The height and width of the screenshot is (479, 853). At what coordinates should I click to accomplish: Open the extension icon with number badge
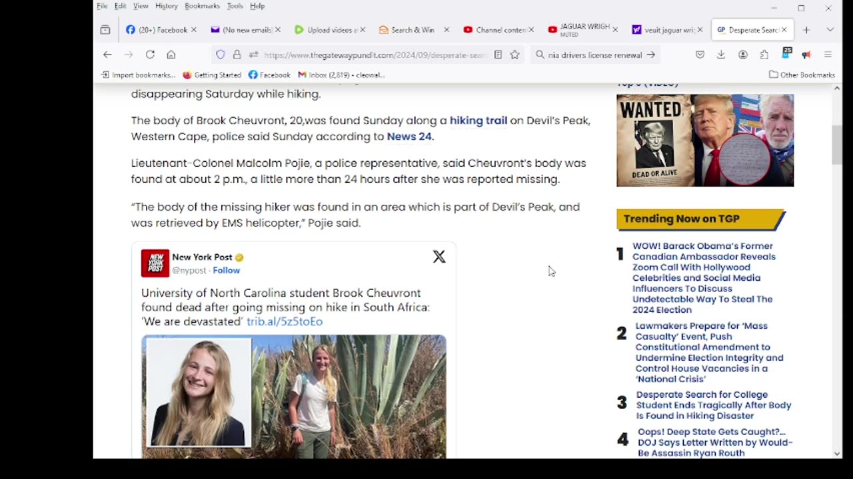(x=786, y=53)
